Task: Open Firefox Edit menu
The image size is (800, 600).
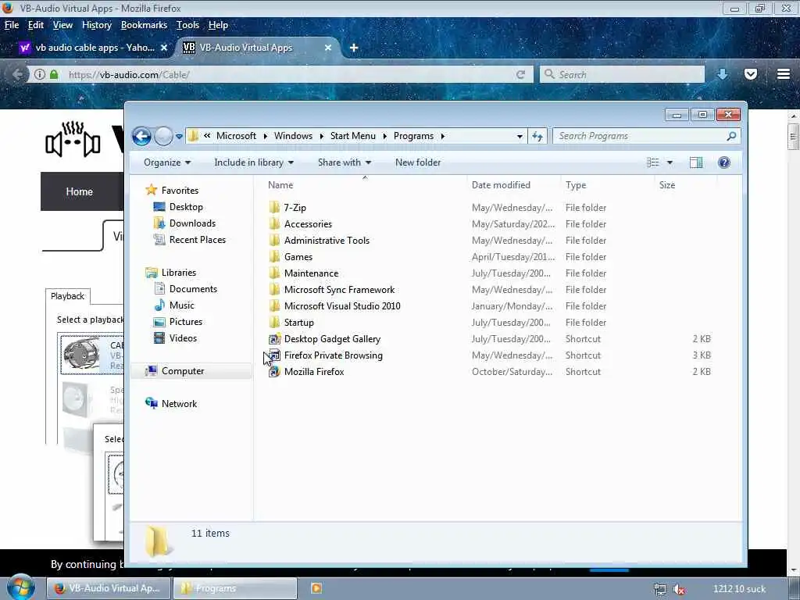Action: coord(35,25)
